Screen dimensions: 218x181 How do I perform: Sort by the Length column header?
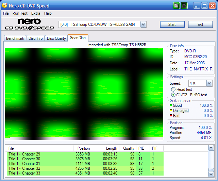pyautogui.click(x=106, y=148)
